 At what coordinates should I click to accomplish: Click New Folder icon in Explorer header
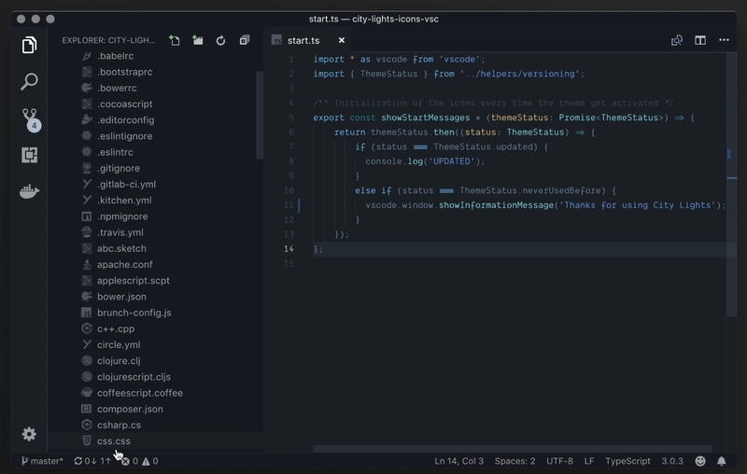(x=198, y=40)
